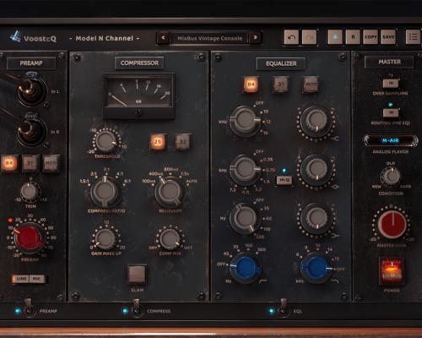The image size is (422, 338).
Task: Click the Preamp TRIM knob
Action: pos(30,192)
